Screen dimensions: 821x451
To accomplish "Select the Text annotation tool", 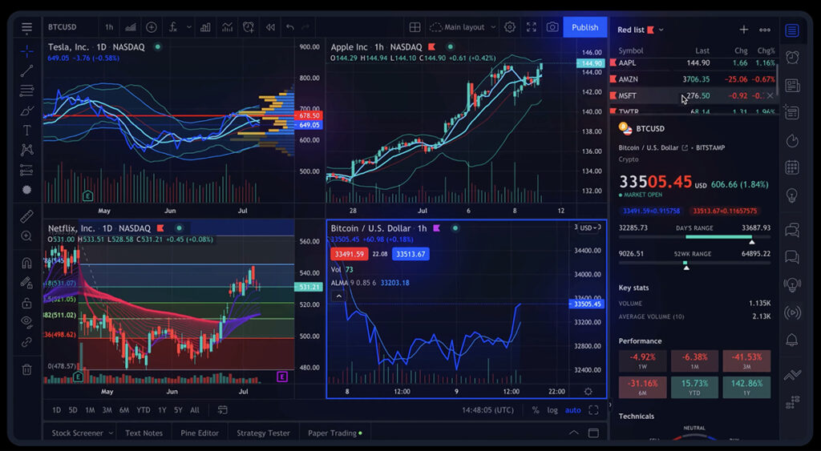I will (26, 131).
